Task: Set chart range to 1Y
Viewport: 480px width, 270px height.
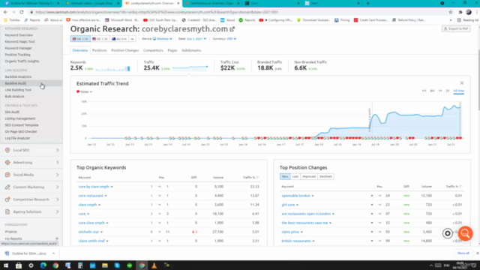Action: (x=440, y=91)
